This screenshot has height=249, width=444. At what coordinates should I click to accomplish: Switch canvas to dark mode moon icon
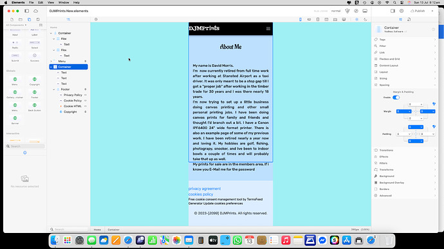[x=365, y=19]
